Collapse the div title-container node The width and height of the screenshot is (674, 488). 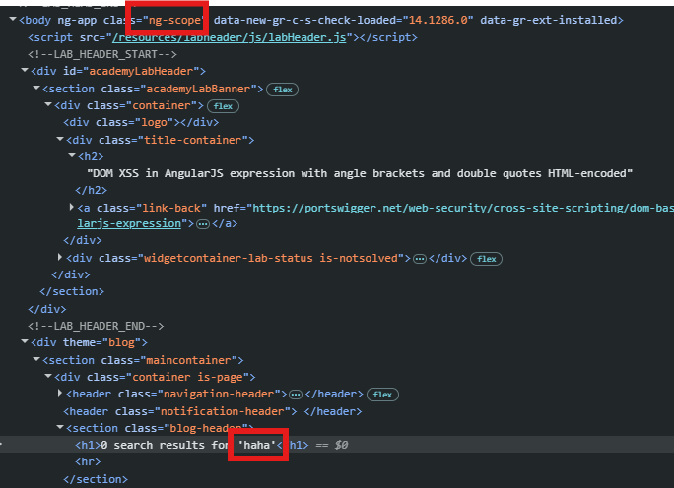coord(60,139)
